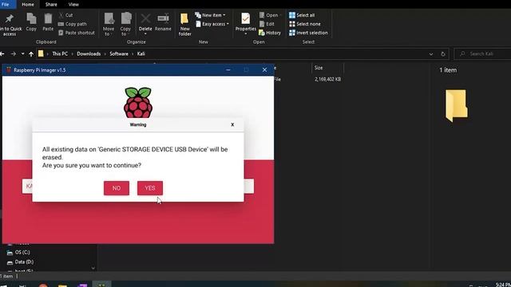Close the Warning dialog with X
The height and width of the screenshot is (287, 511).
[x=232, y=124]
